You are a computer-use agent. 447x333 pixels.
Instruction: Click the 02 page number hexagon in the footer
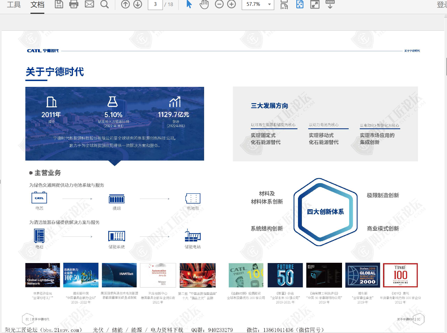[x=418, y=319]
